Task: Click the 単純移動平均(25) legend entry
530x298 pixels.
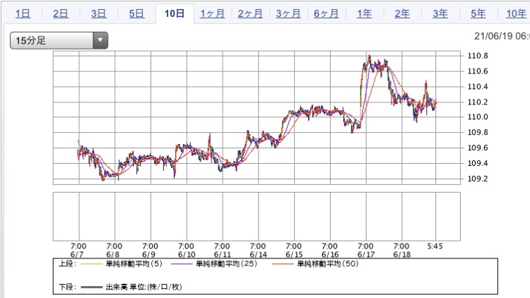Action: coord(226,263)
